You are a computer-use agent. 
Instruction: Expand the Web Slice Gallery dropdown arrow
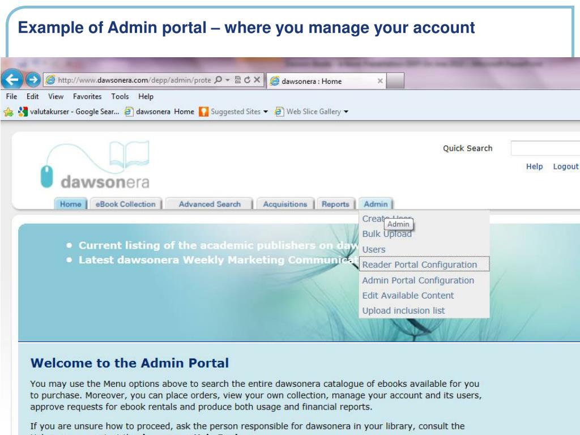346,112
